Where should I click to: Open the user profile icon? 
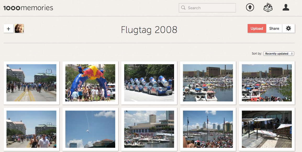(x=286, y=8)
